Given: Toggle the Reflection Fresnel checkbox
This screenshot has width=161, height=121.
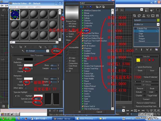Looking at the screenshot, I should point(25,72).
